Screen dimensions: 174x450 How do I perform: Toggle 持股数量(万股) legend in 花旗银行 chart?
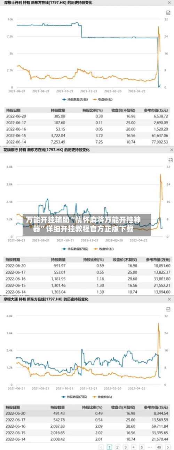click(75, 249)
